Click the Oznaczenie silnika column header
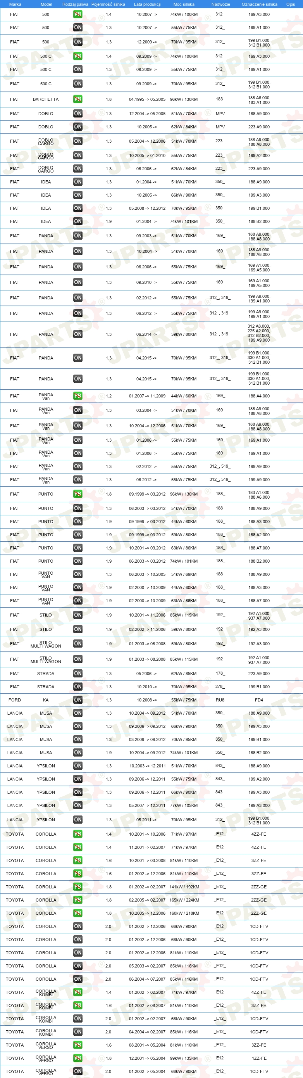 click(x=260, y=4)
